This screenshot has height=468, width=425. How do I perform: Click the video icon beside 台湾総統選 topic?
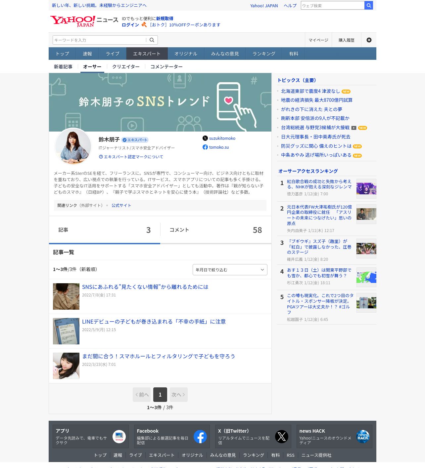[354, 128]
